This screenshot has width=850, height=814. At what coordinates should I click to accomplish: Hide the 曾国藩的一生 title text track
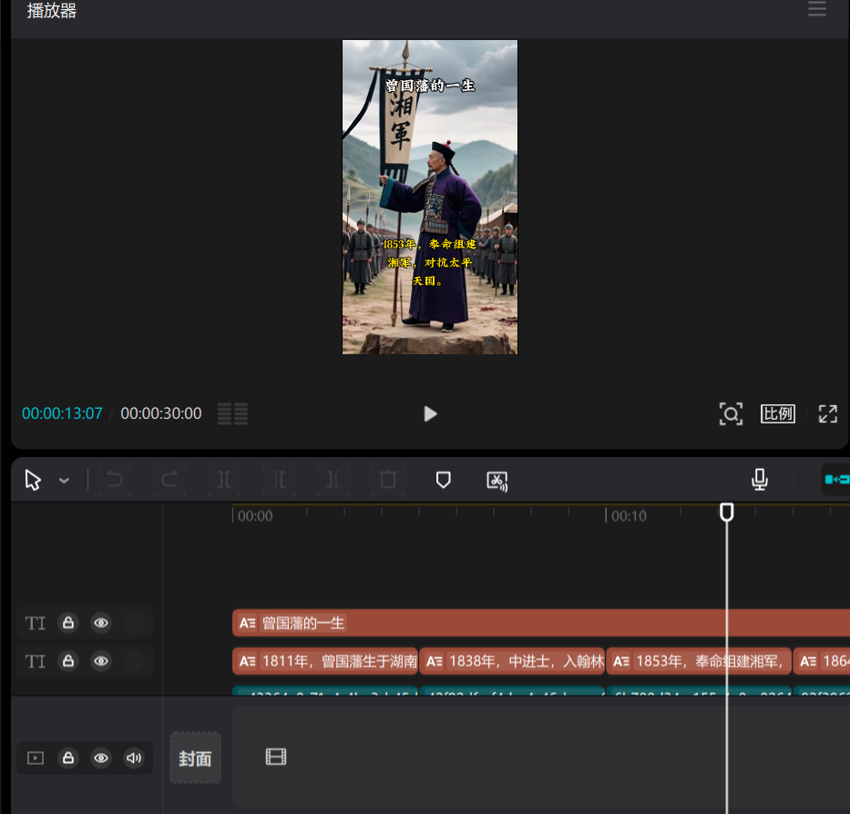[x=101, y=623]
